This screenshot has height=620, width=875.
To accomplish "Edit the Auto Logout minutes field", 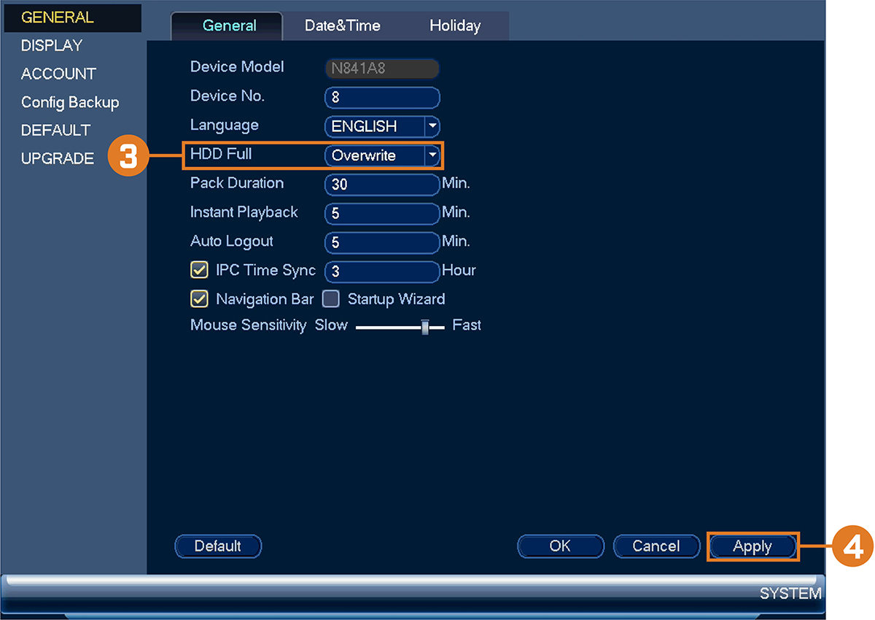I will pos(382,243).
